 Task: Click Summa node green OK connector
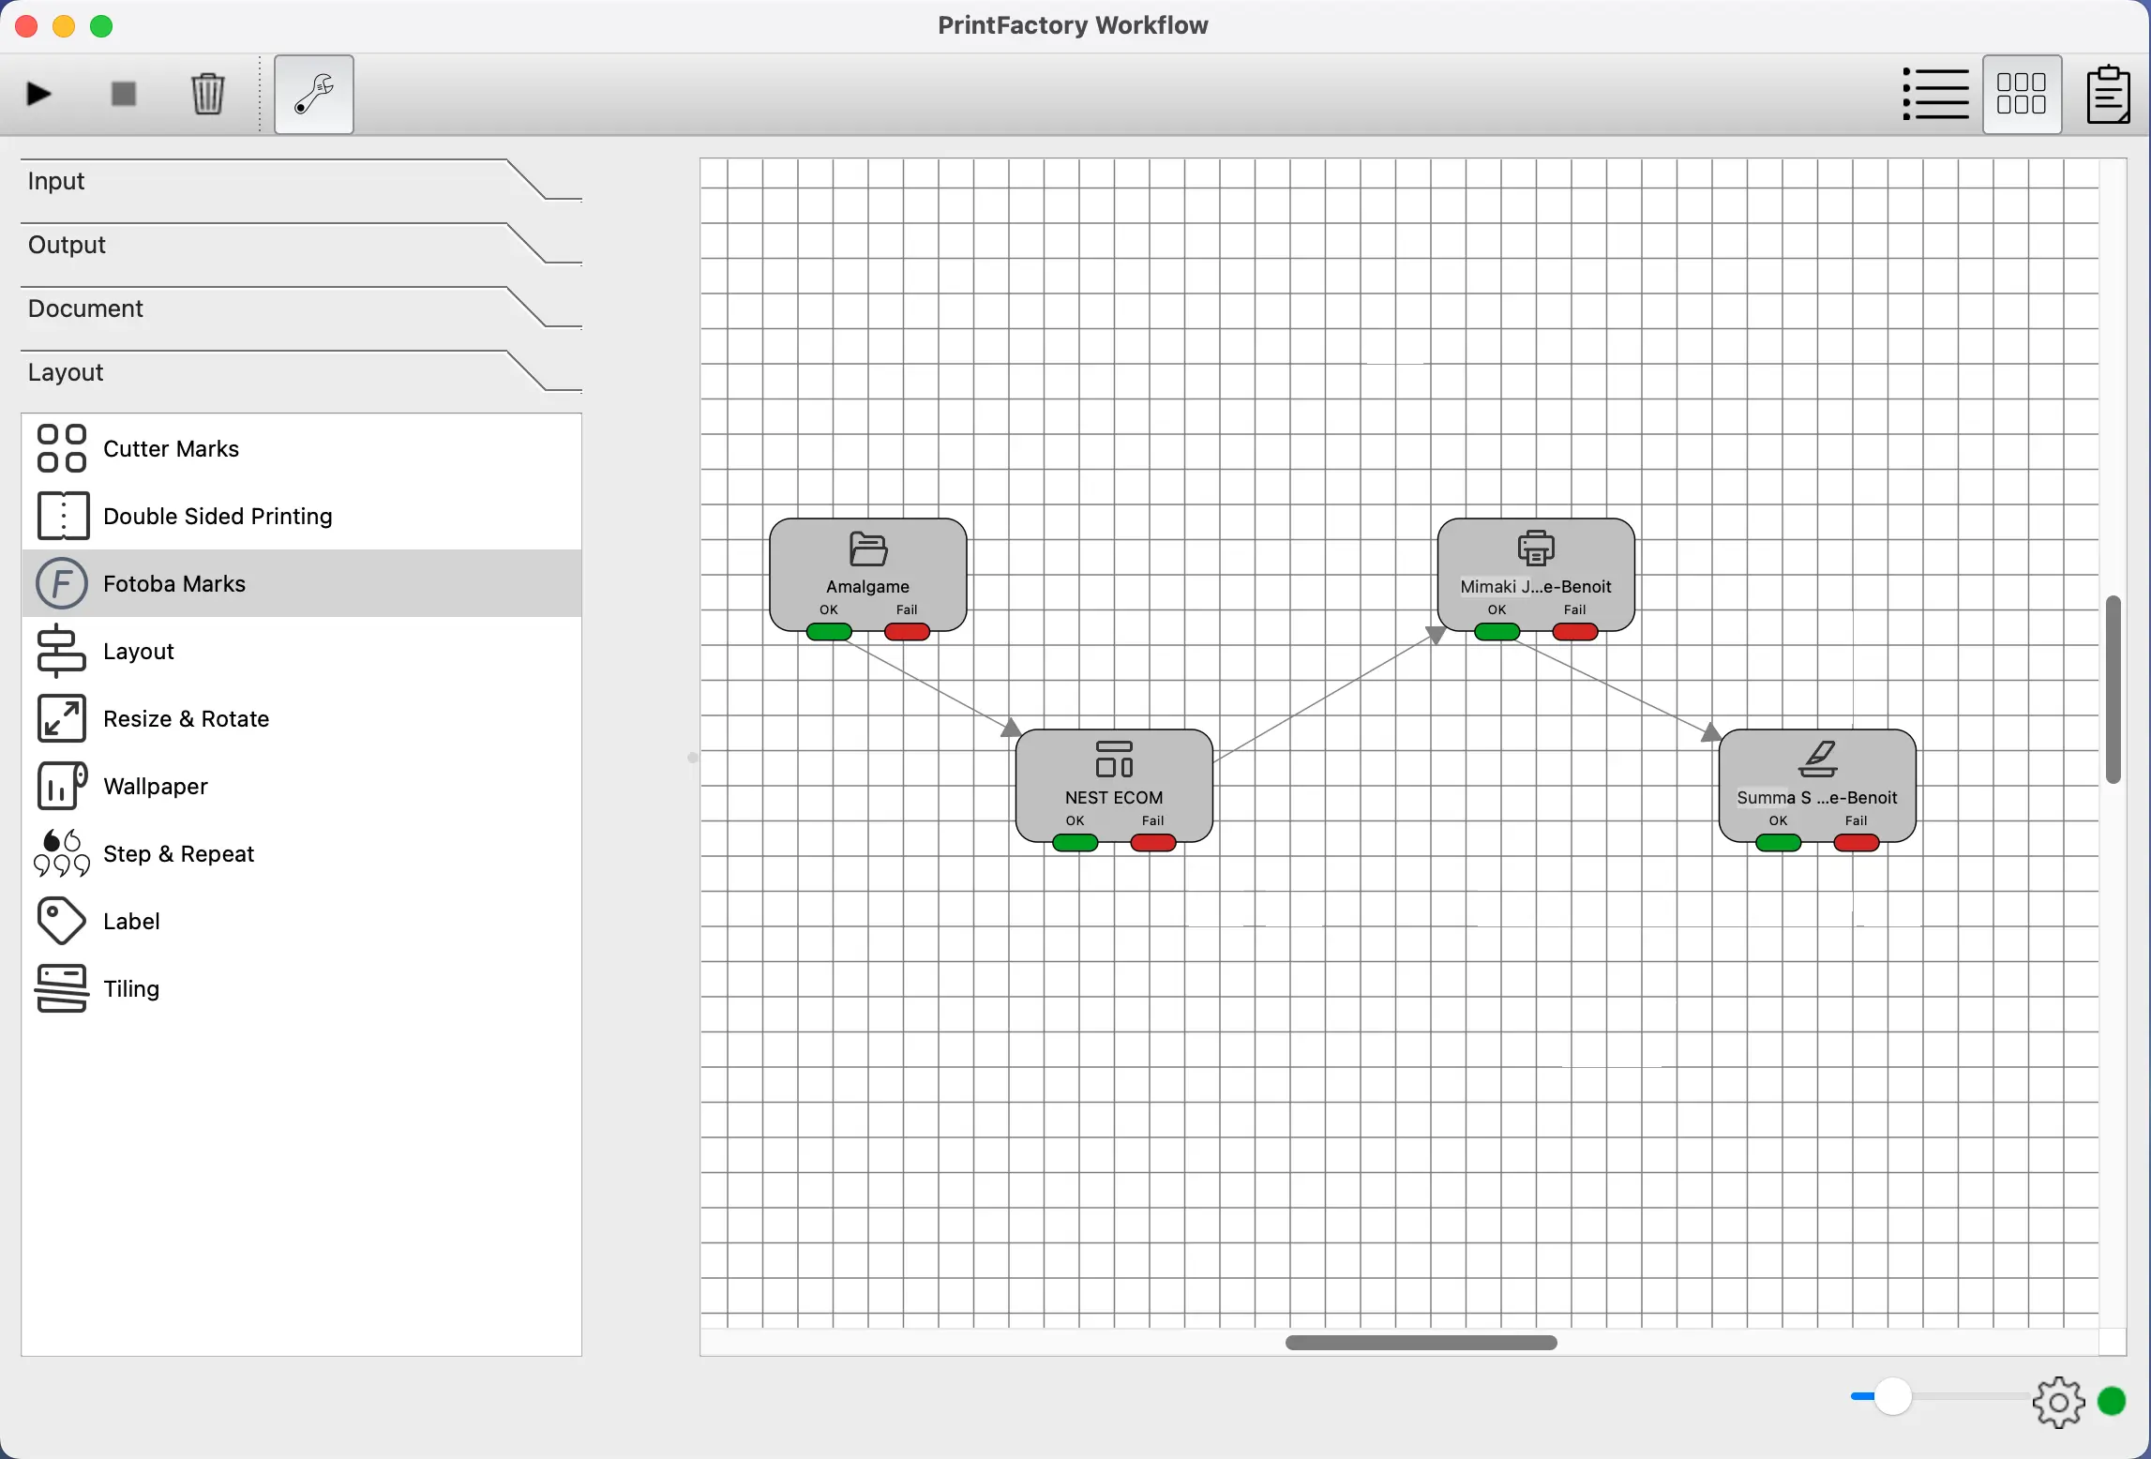click(1779, 843)
